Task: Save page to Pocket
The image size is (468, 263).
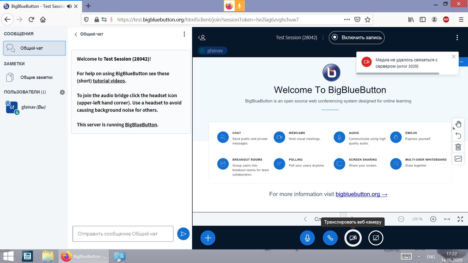Action: point(357,20)
